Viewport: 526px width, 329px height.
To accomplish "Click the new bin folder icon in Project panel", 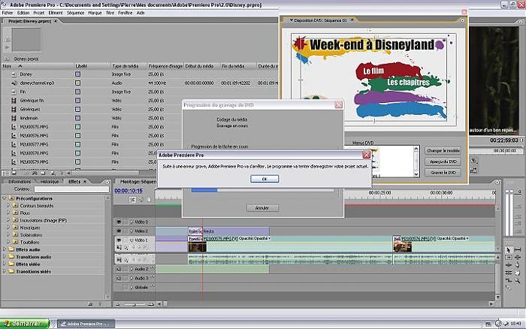I will tap(43, 174).
